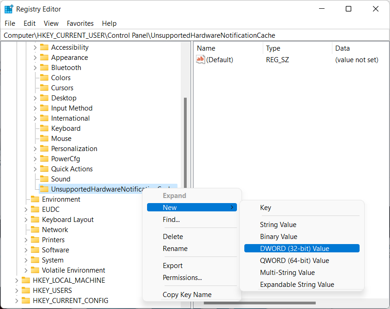This screenshot has width=390, height=309.
Task: Click the EUDC folder icon
Action: pos(35,210)
